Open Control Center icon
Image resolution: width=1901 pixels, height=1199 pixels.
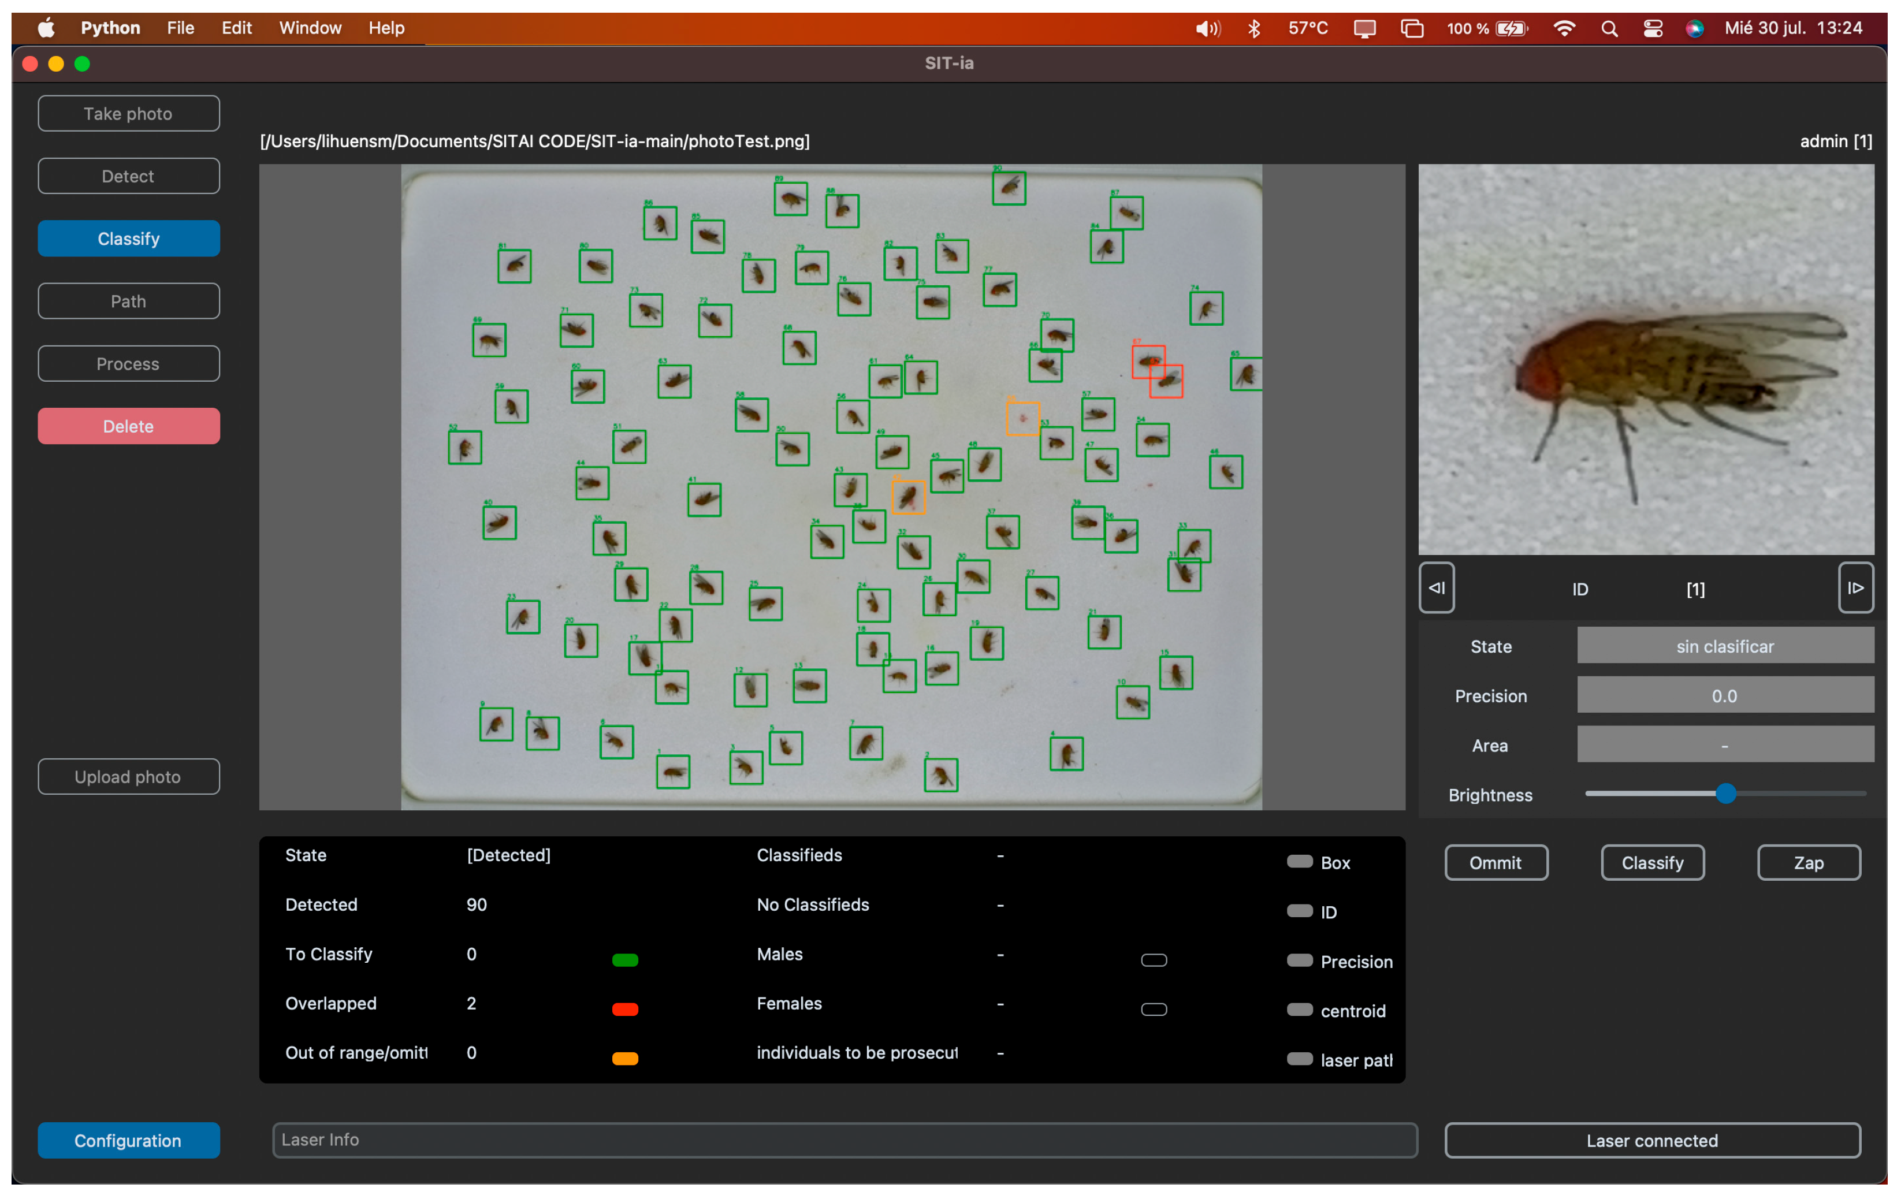click(1652, 29)
